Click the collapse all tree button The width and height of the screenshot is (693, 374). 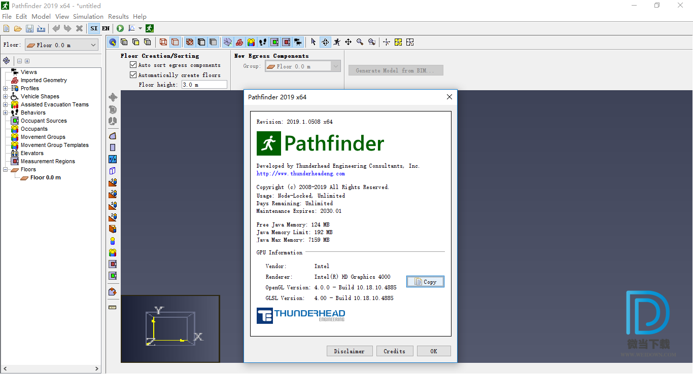[20, 61]
